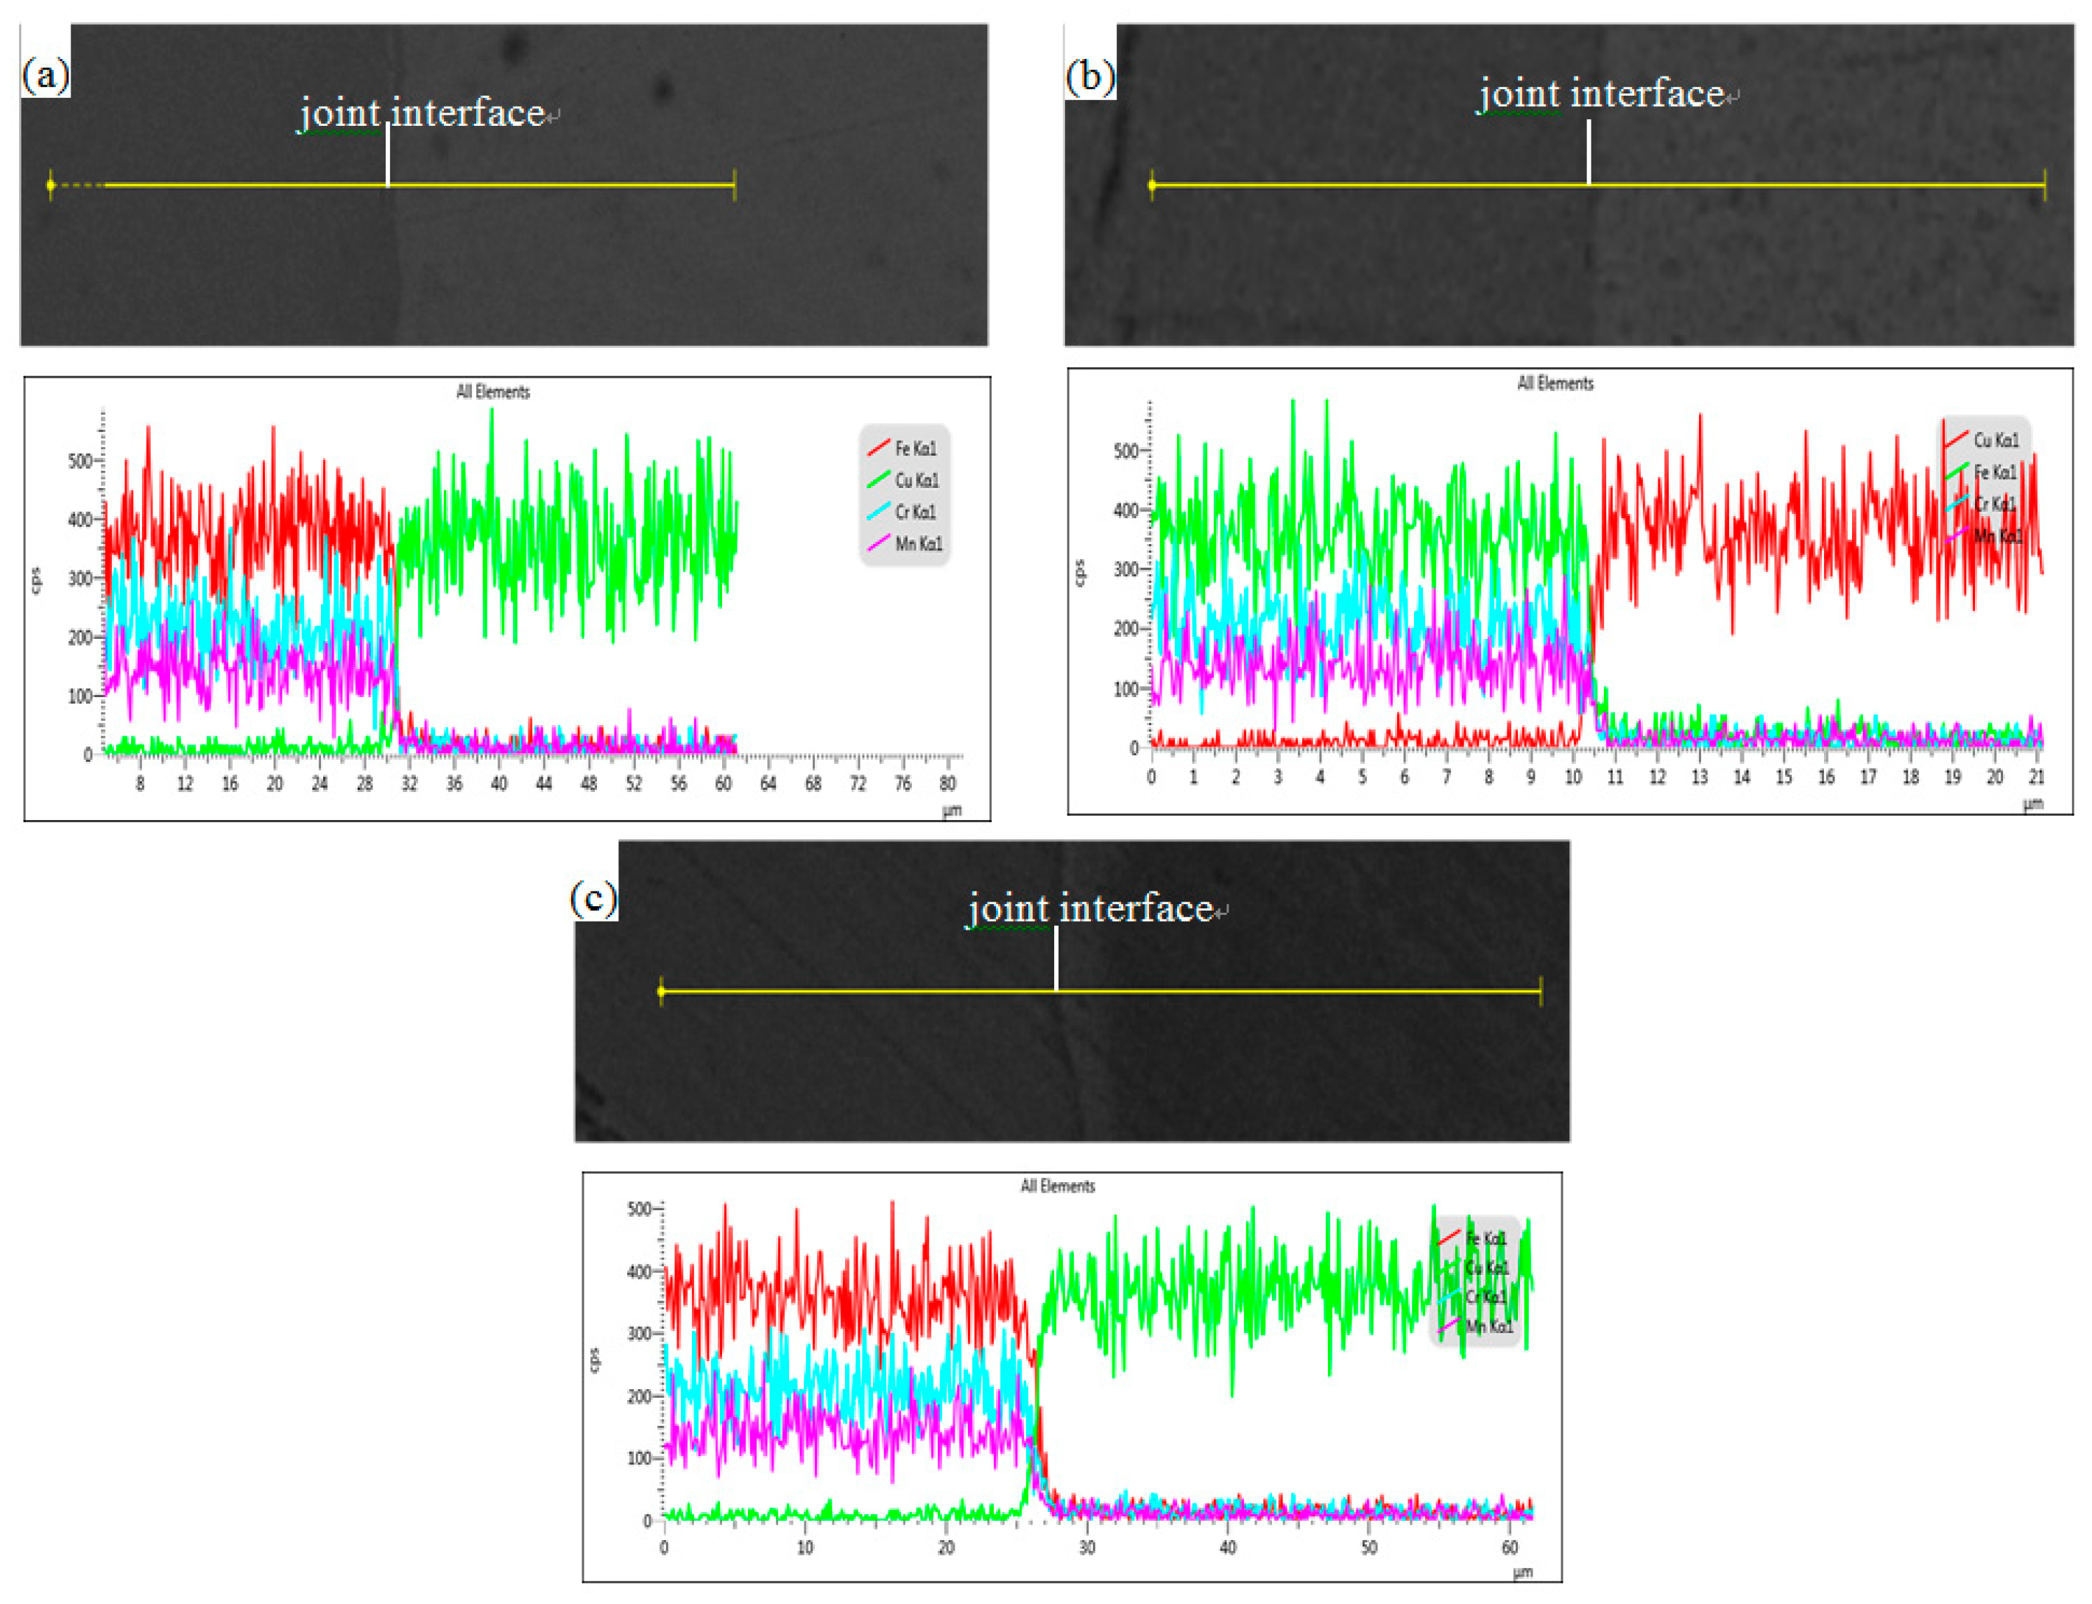Click the "All Elements" title of chart (b)
Image resolution: width=2092 pixels, height=1604 pixels.
pos(1555,383)
